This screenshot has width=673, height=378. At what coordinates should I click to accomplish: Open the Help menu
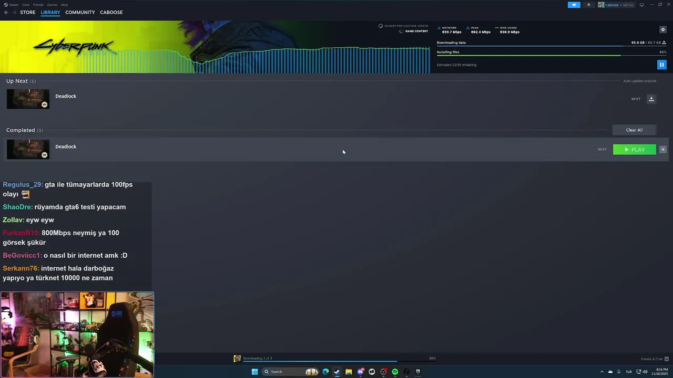(x=64, y=5)
